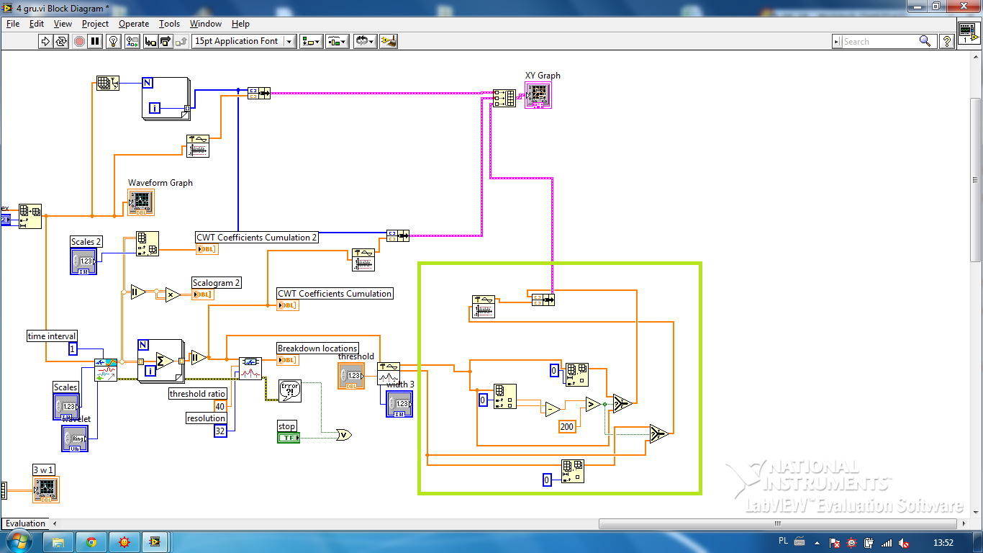Click the volume speaker tray icon
The height and width of the screenshot is (553, 983).
coord(904,542)
